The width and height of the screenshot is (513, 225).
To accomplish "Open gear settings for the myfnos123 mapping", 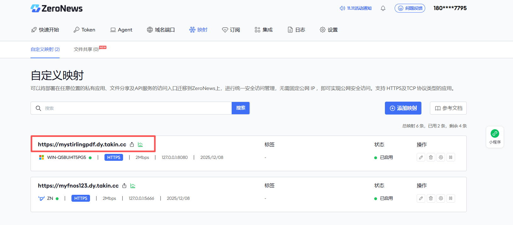I will pos(441,198).
